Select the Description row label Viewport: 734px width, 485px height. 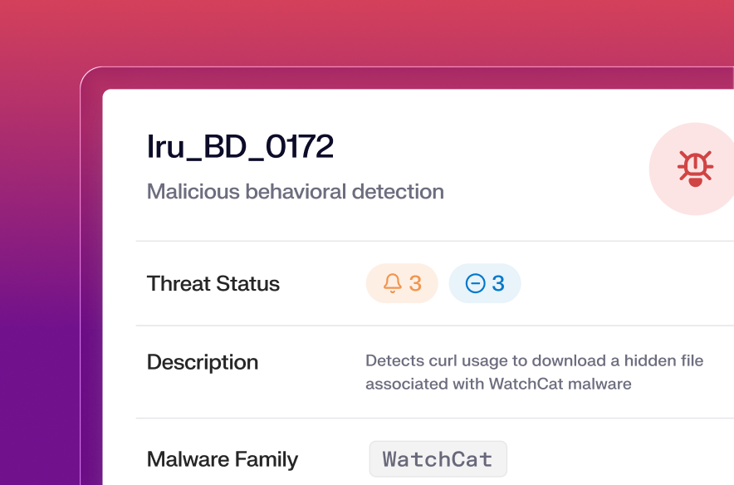pyautogui.click(x=202, y=362)
